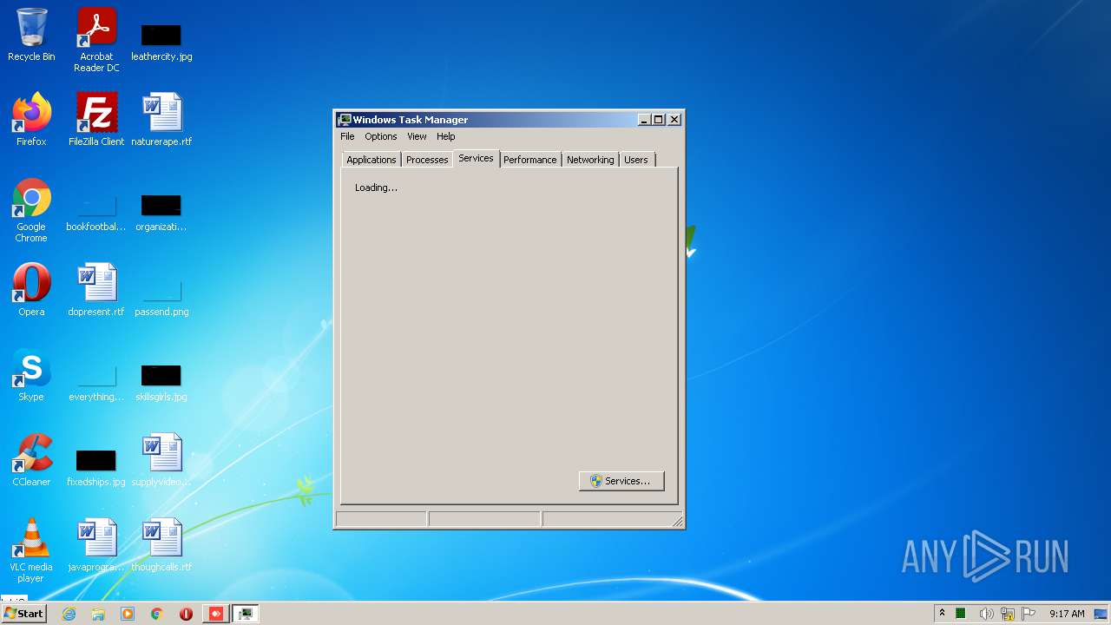Select leathercity.jpg file on desktop
This screenshot has height=625, width=1111.
coord(161,42)
